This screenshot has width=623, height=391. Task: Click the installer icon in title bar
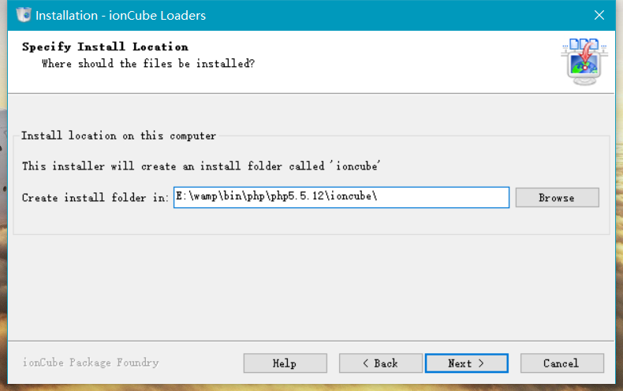(24, 15)
